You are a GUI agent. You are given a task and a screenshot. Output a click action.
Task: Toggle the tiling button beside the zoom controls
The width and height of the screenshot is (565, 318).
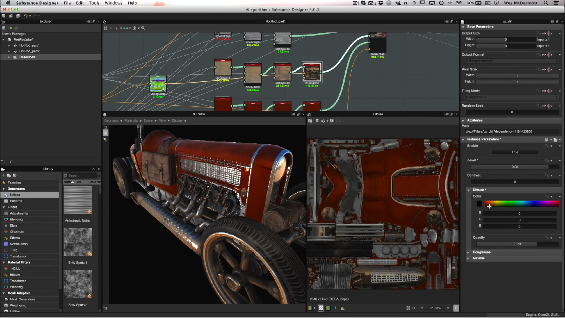[456, 308]
